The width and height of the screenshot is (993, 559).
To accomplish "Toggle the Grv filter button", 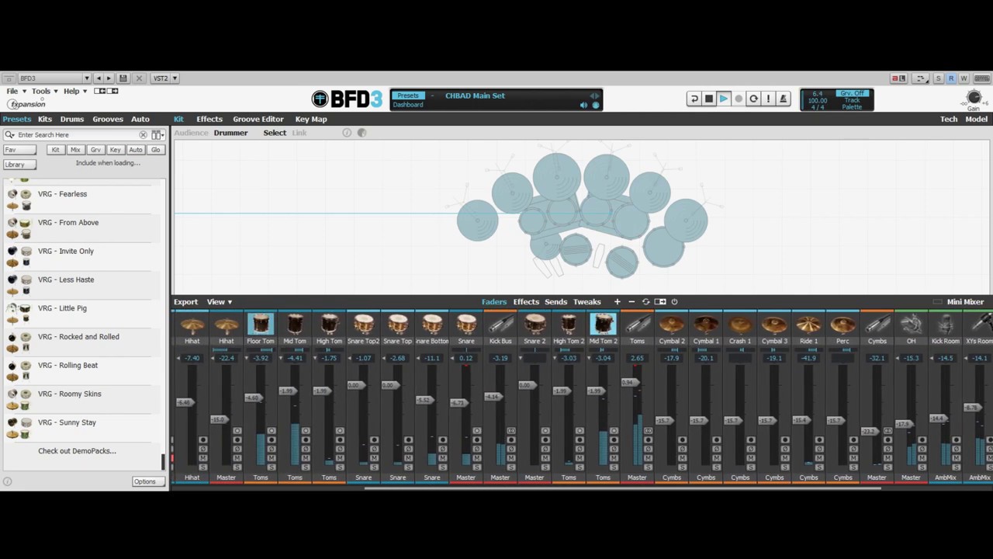I will click(x=95, y=150).
